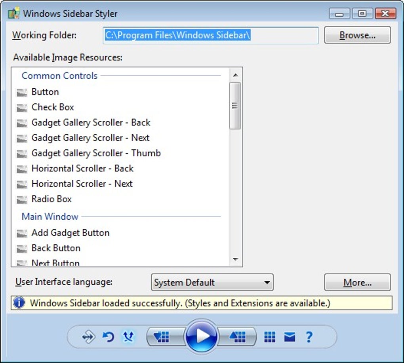Click the large blue play button

click(x=201, y=336)
